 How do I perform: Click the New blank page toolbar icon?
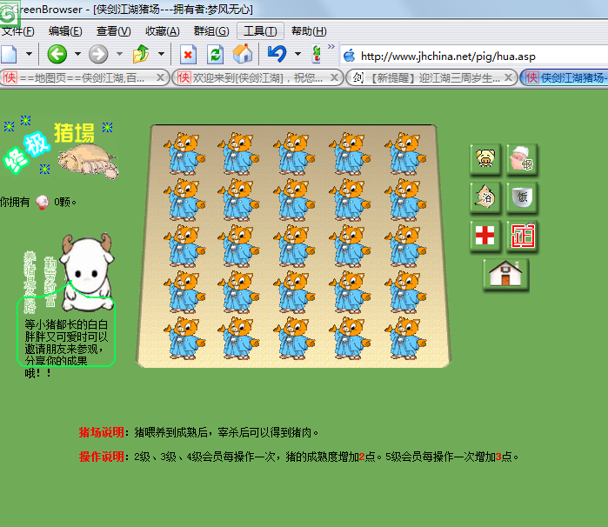click(9, 54)
